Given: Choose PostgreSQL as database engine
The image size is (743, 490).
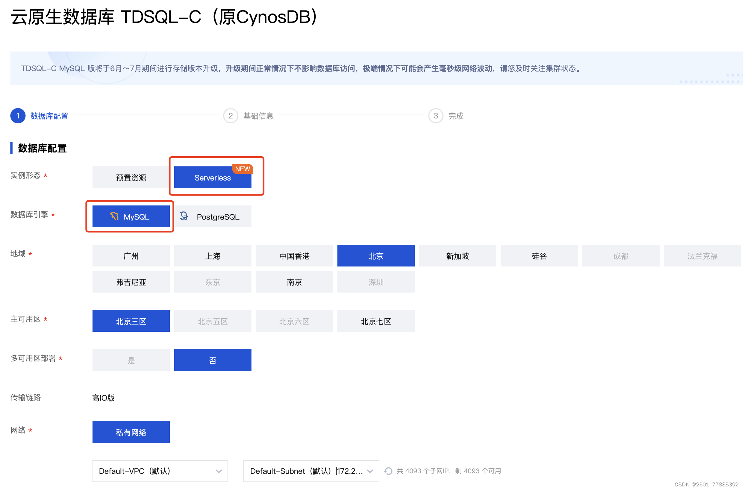Looking at the screenshot, I should 213,216.
